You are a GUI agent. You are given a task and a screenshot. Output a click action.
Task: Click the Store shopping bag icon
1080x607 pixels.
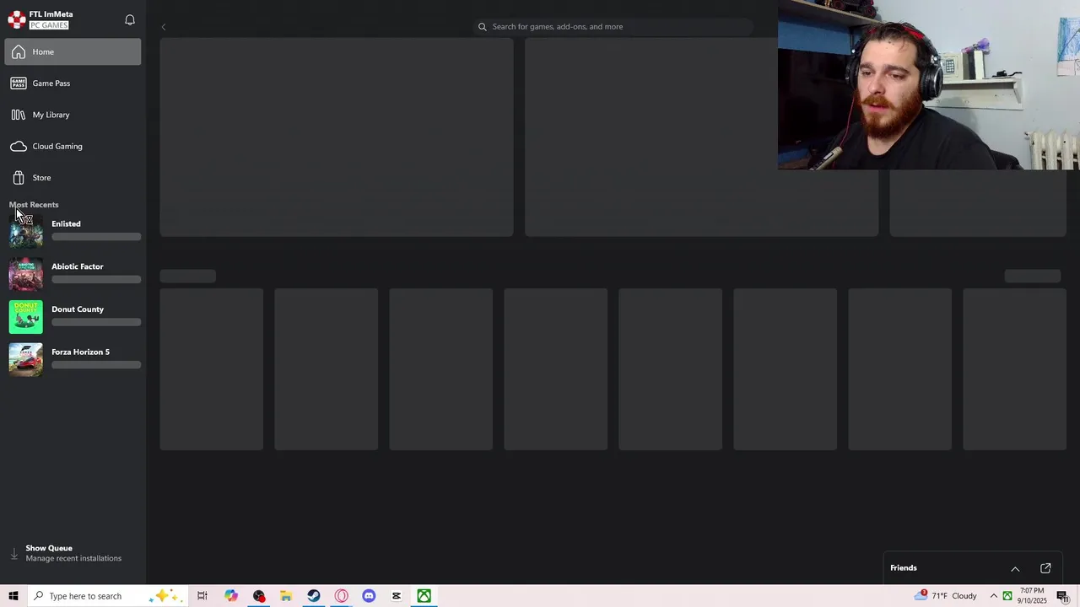click(19, 178)
